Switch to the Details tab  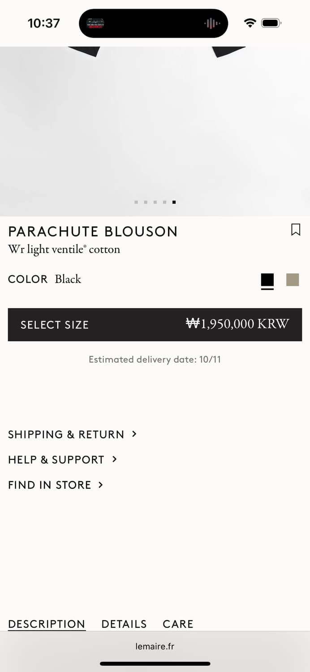pos(124,624)
